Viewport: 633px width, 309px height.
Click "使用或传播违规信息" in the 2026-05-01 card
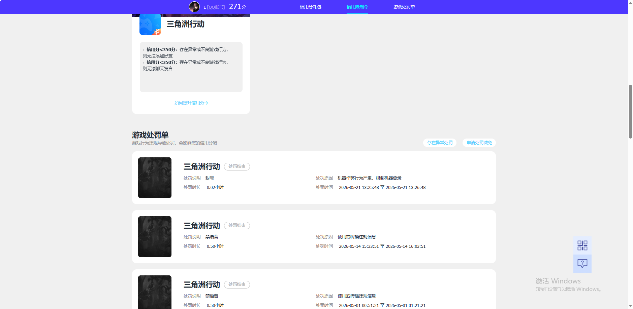357,296
